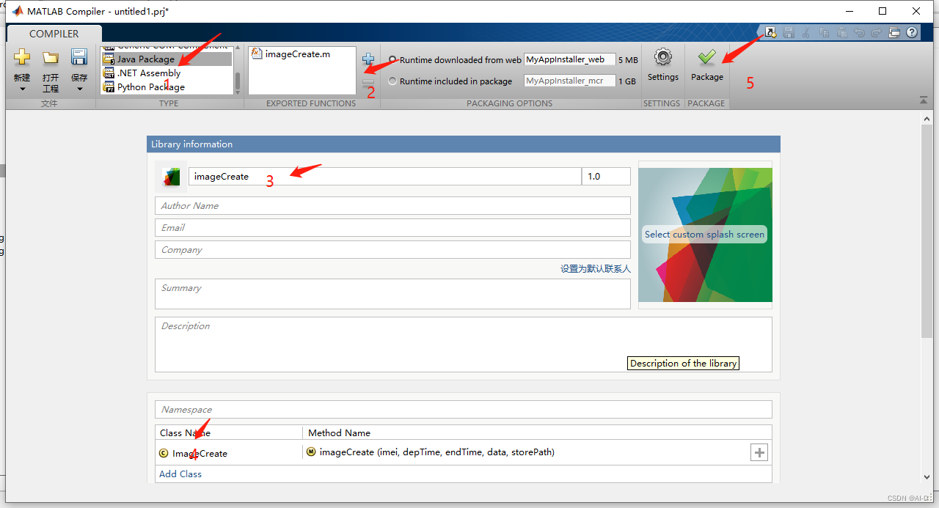The height and width of the screenshot is (508, 939).
Task: Click the Add Class link
Action: point(180,474)
